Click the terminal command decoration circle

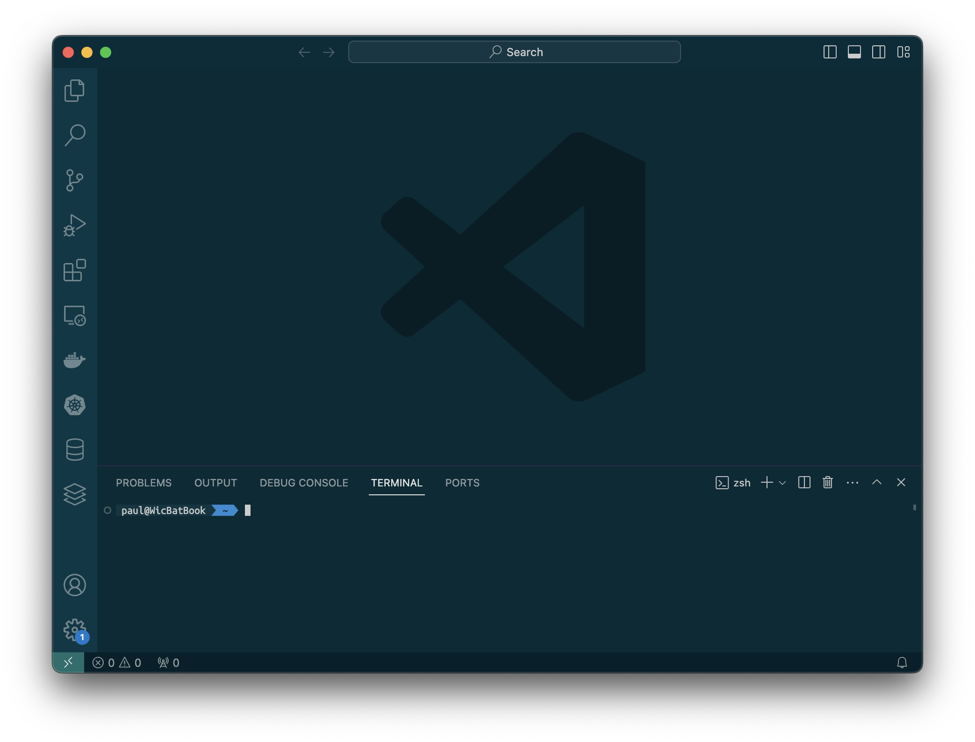click(108, 510)
